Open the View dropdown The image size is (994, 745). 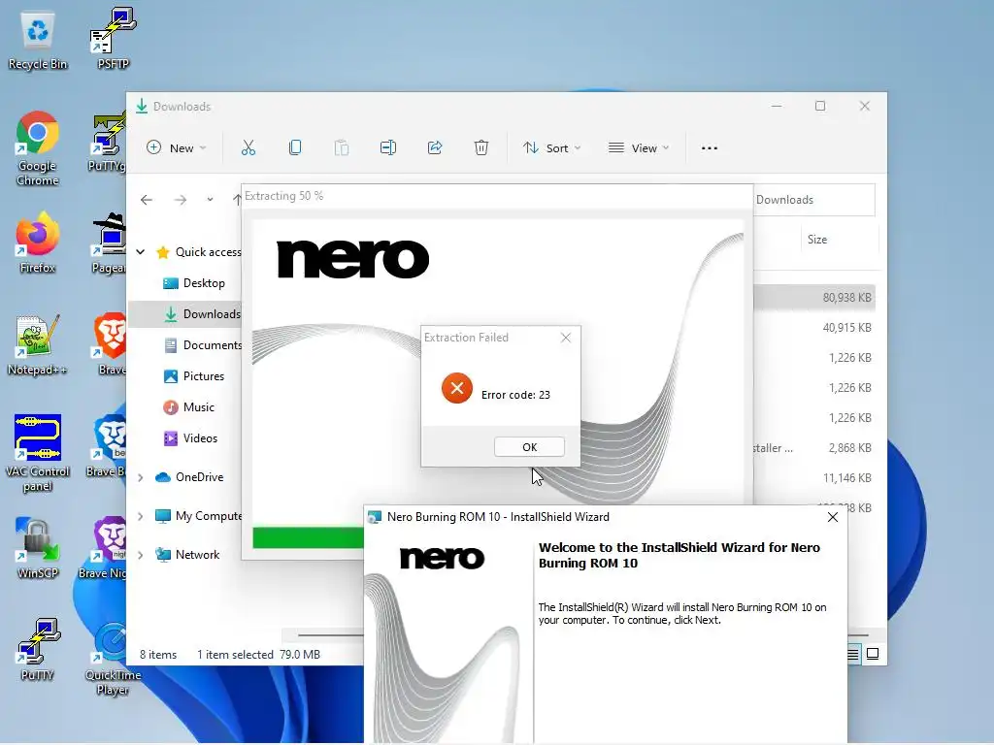(639, 147)
